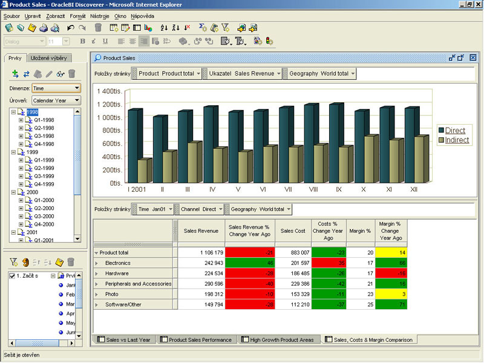Set left text alignment
The height and width of the screenshot is (363, 484).
121,41
